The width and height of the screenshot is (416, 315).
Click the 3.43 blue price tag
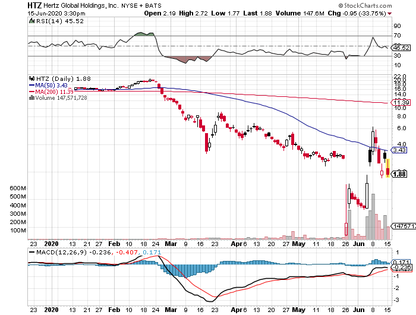tap(399, 150)
